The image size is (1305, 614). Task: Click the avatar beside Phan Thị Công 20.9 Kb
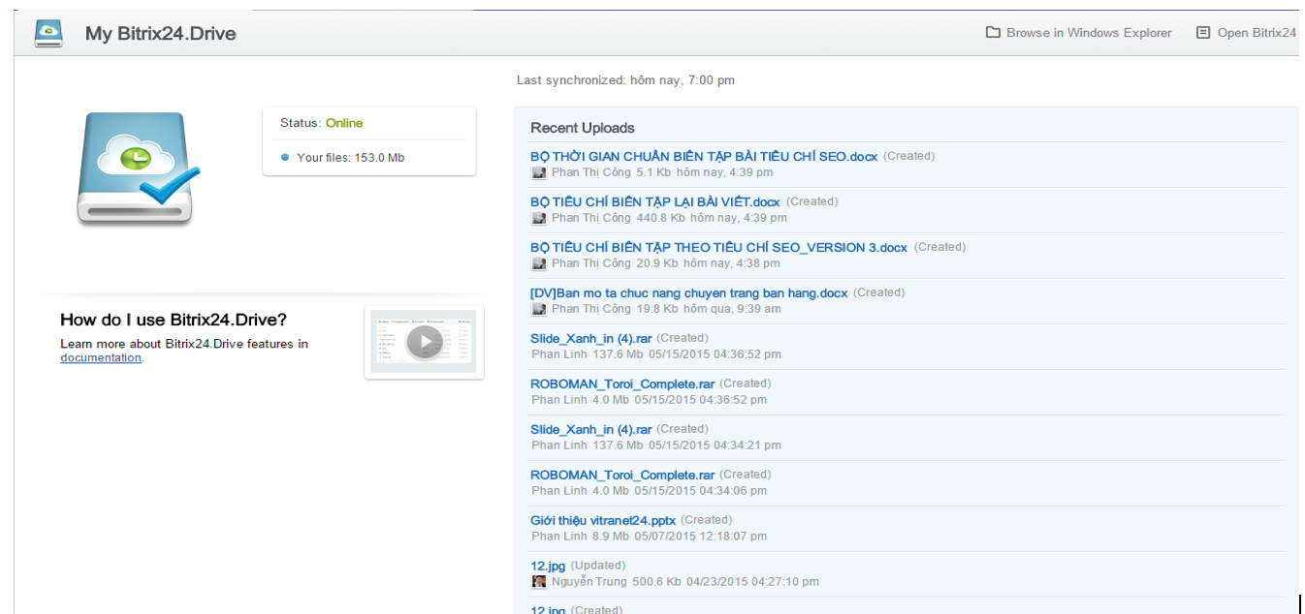point(539,263)
